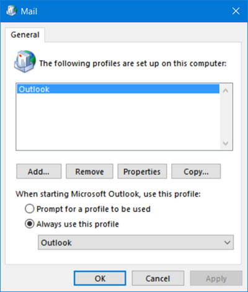Click the Copy... button
This screenshot has height=292, width=248.
[196, 171]
